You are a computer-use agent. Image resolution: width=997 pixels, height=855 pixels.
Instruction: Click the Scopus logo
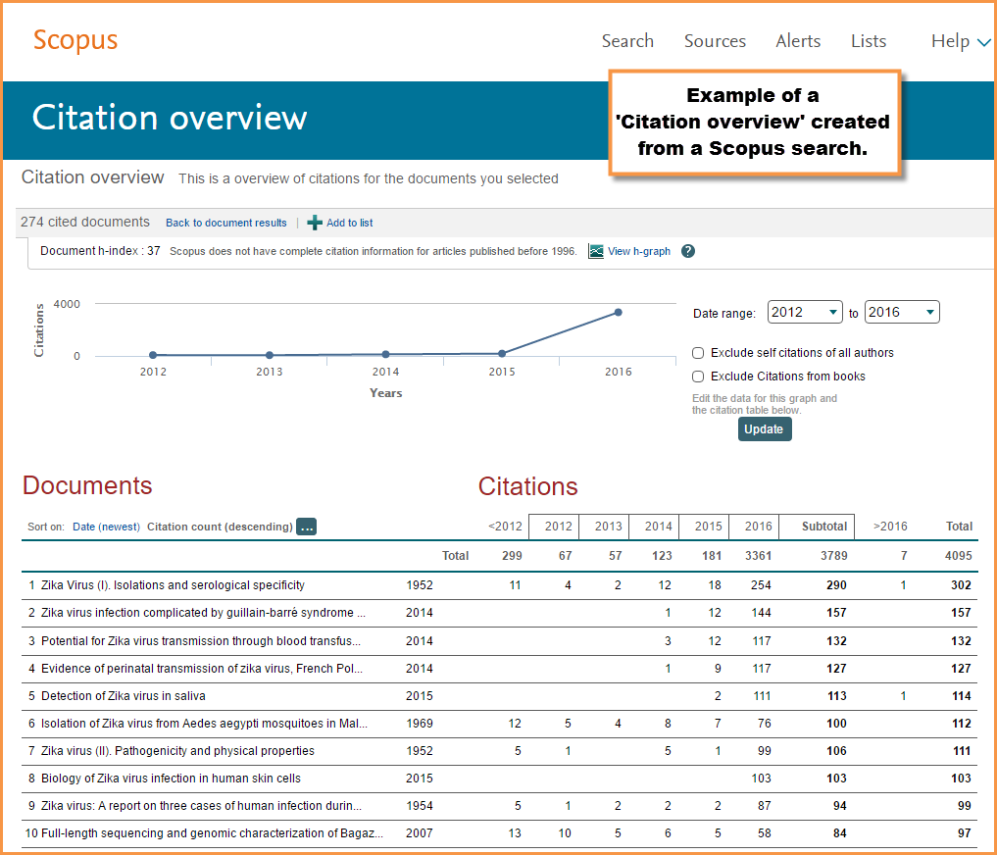tap(75, 40)
